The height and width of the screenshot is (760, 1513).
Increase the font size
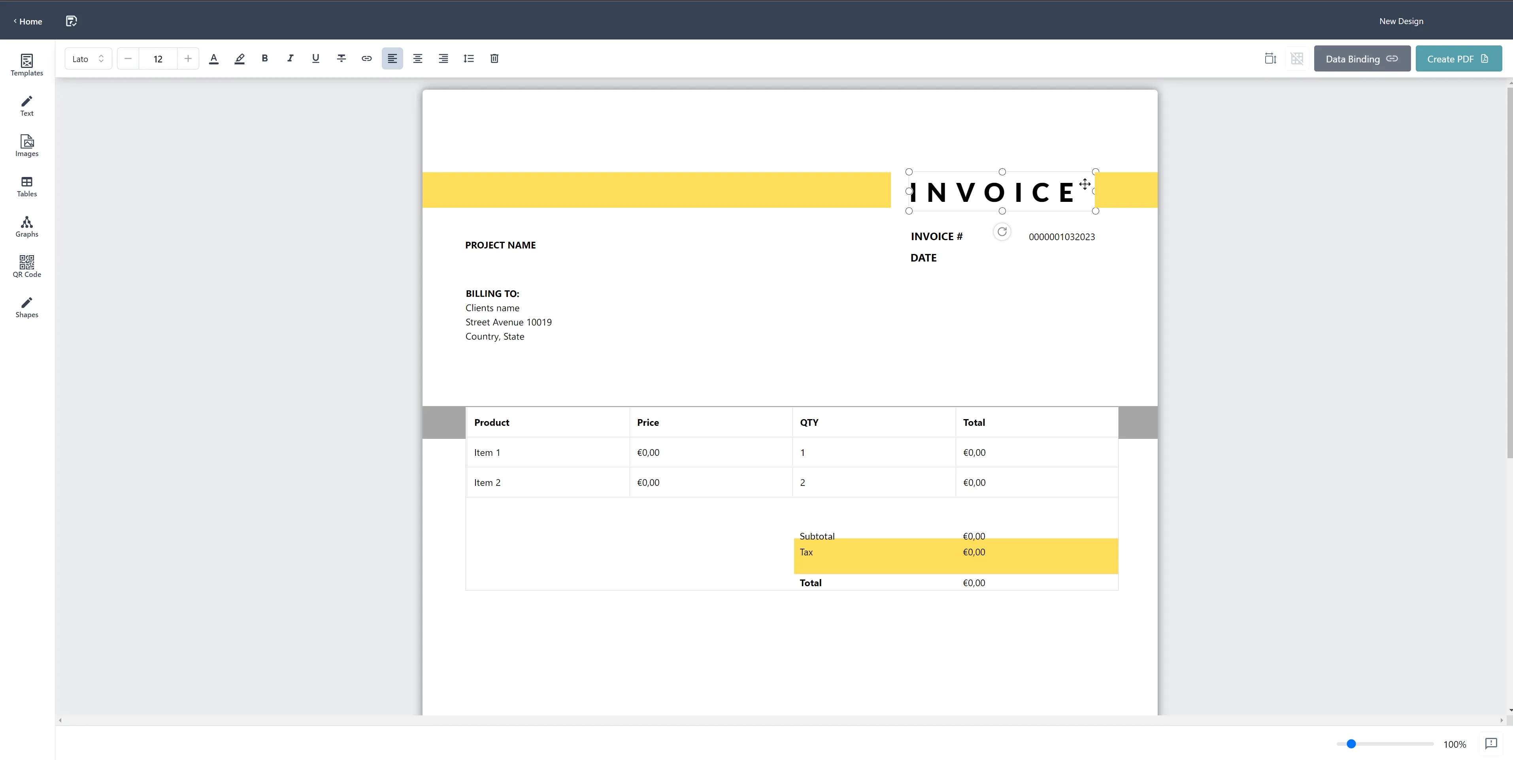click(x=188, y=59)
